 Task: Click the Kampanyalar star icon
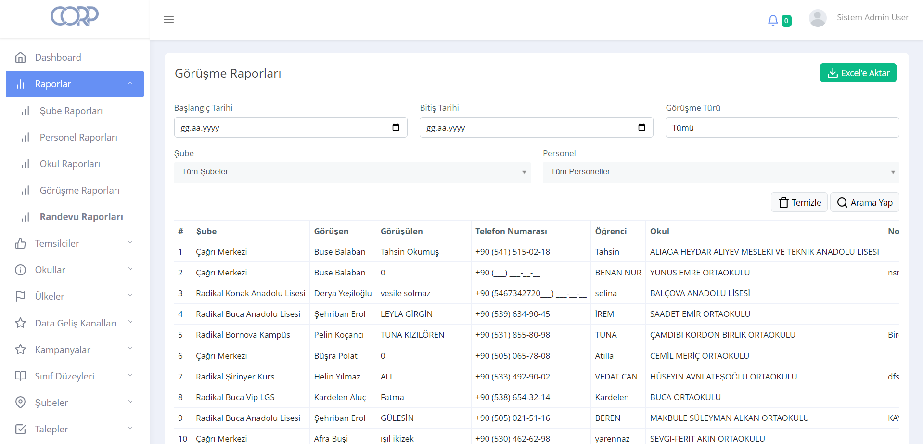(x=21, y=350)
